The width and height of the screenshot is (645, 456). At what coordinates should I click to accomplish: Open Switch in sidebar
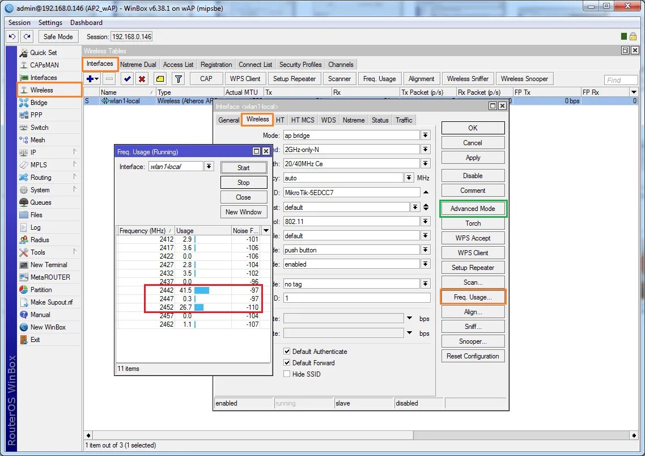[39, 128]
